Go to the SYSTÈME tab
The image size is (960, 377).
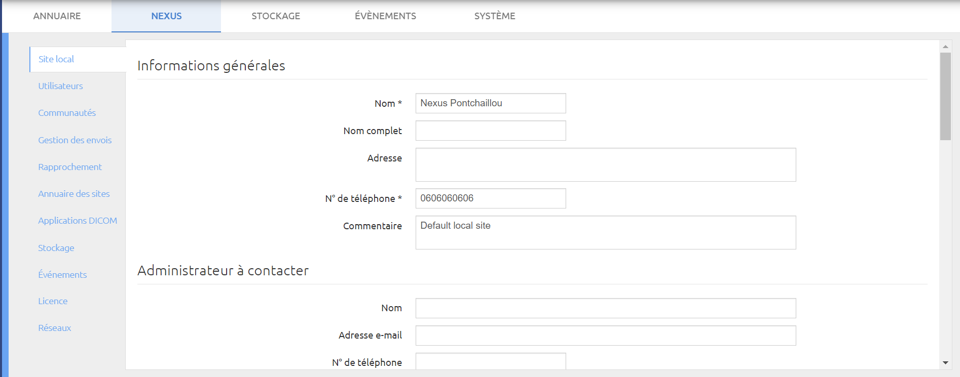(x=495, y=16)
